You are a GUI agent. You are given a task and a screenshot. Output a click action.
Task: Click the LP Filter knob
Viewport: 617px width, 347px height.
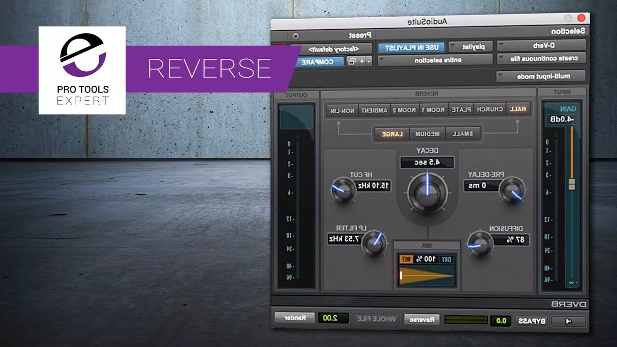tap(375, 243)
